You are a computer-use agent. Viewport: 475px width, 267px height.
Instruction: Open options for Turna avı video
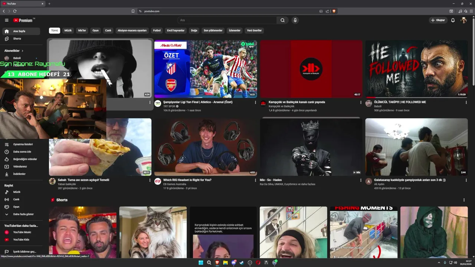pyautogui.click(x=150, y=180)
